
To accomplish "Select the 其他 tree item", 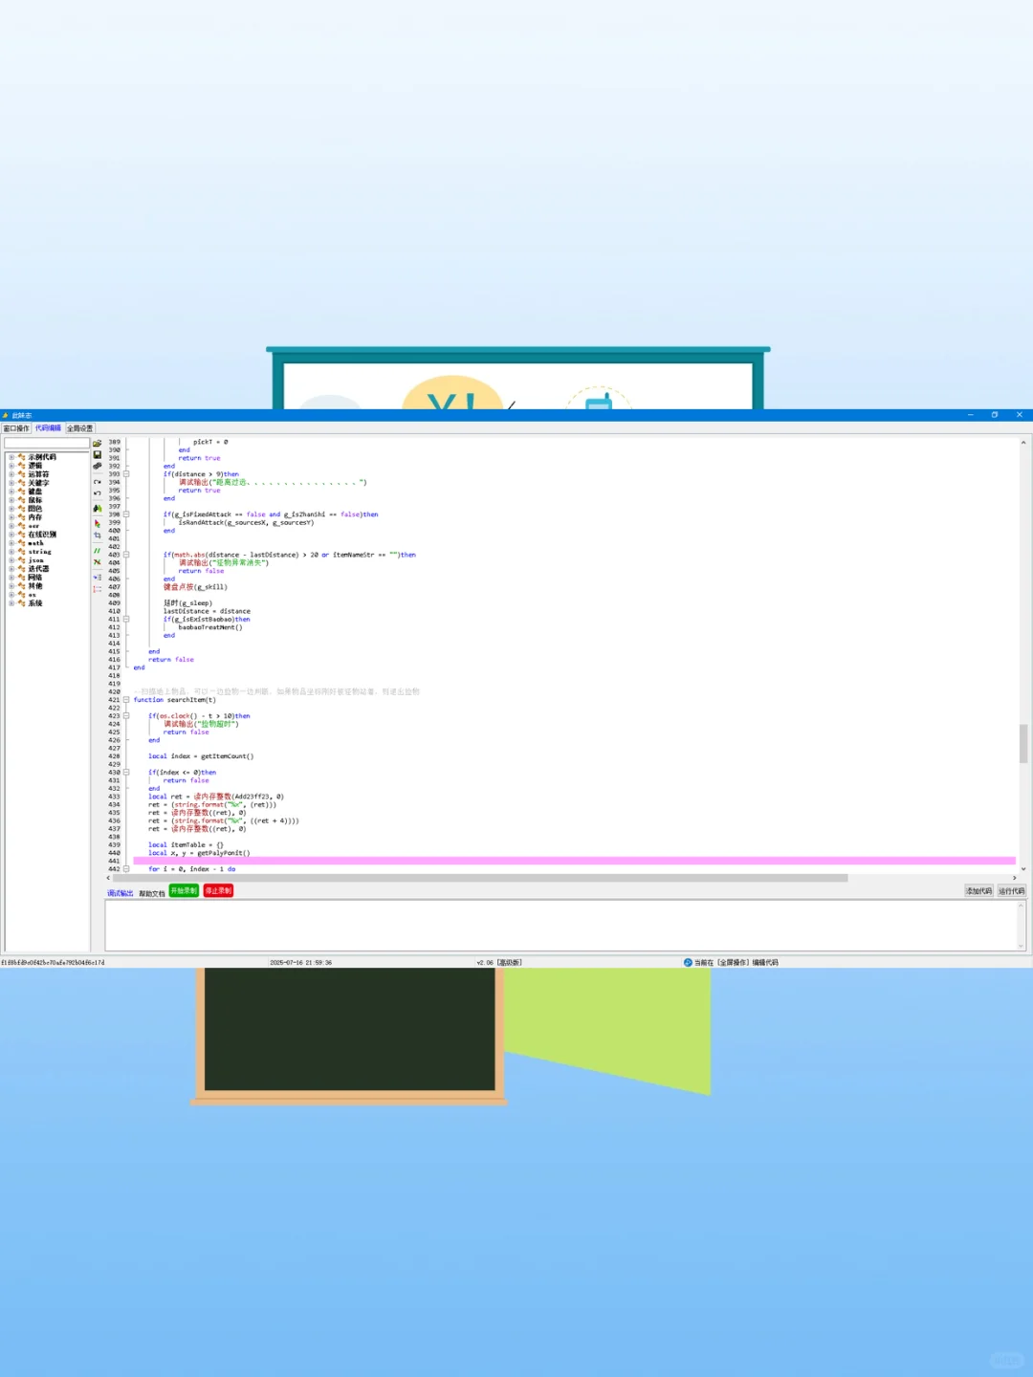I will (34, 586).
